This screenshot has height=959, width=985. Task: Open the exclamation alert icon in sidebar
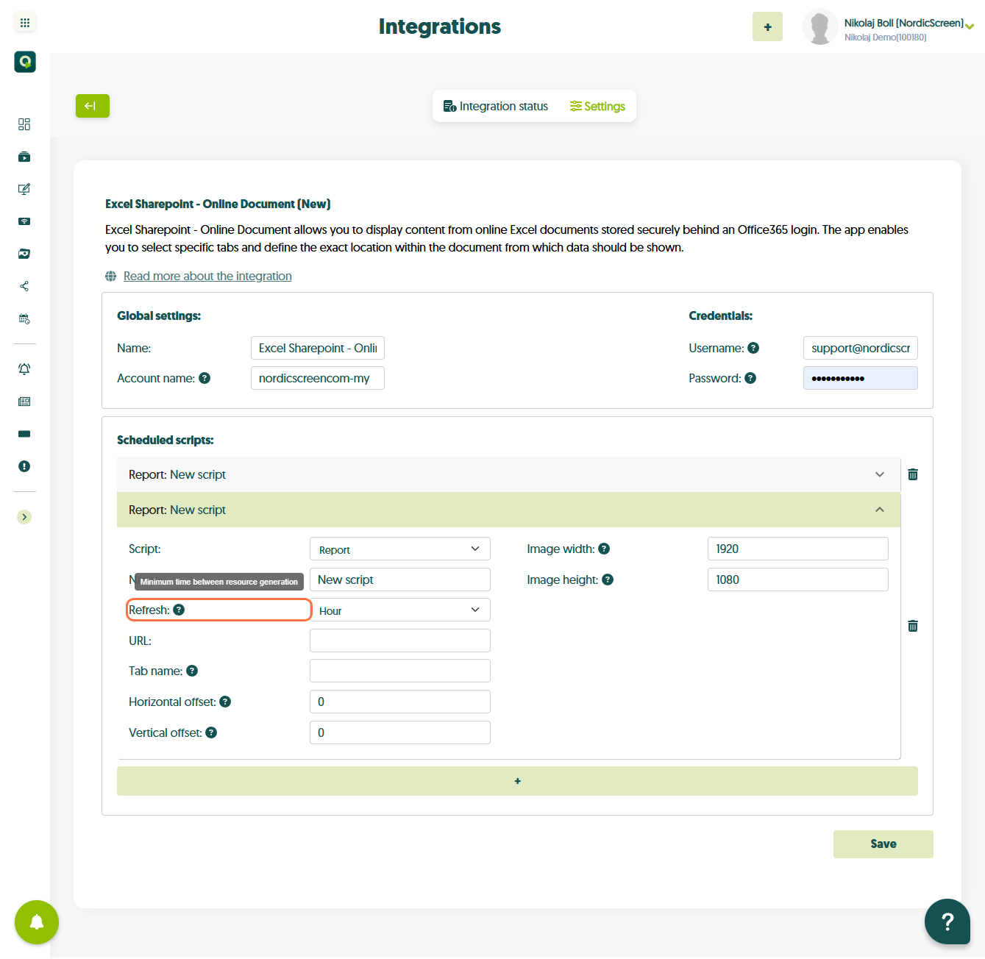coord(24,466)
